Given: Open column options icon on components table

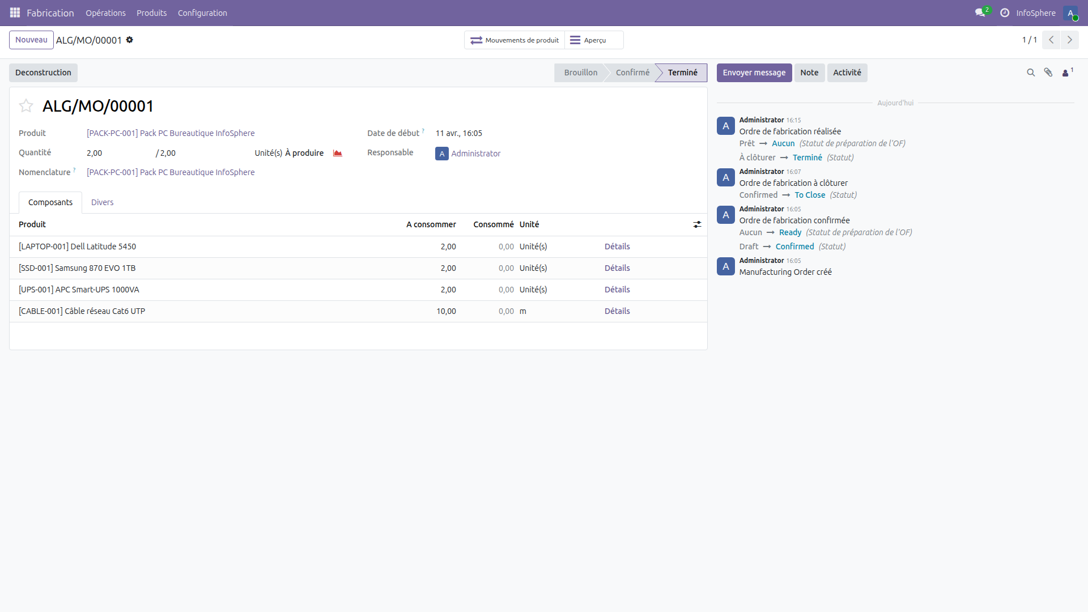Looking at the screenshot, I should tap(697, 224).
